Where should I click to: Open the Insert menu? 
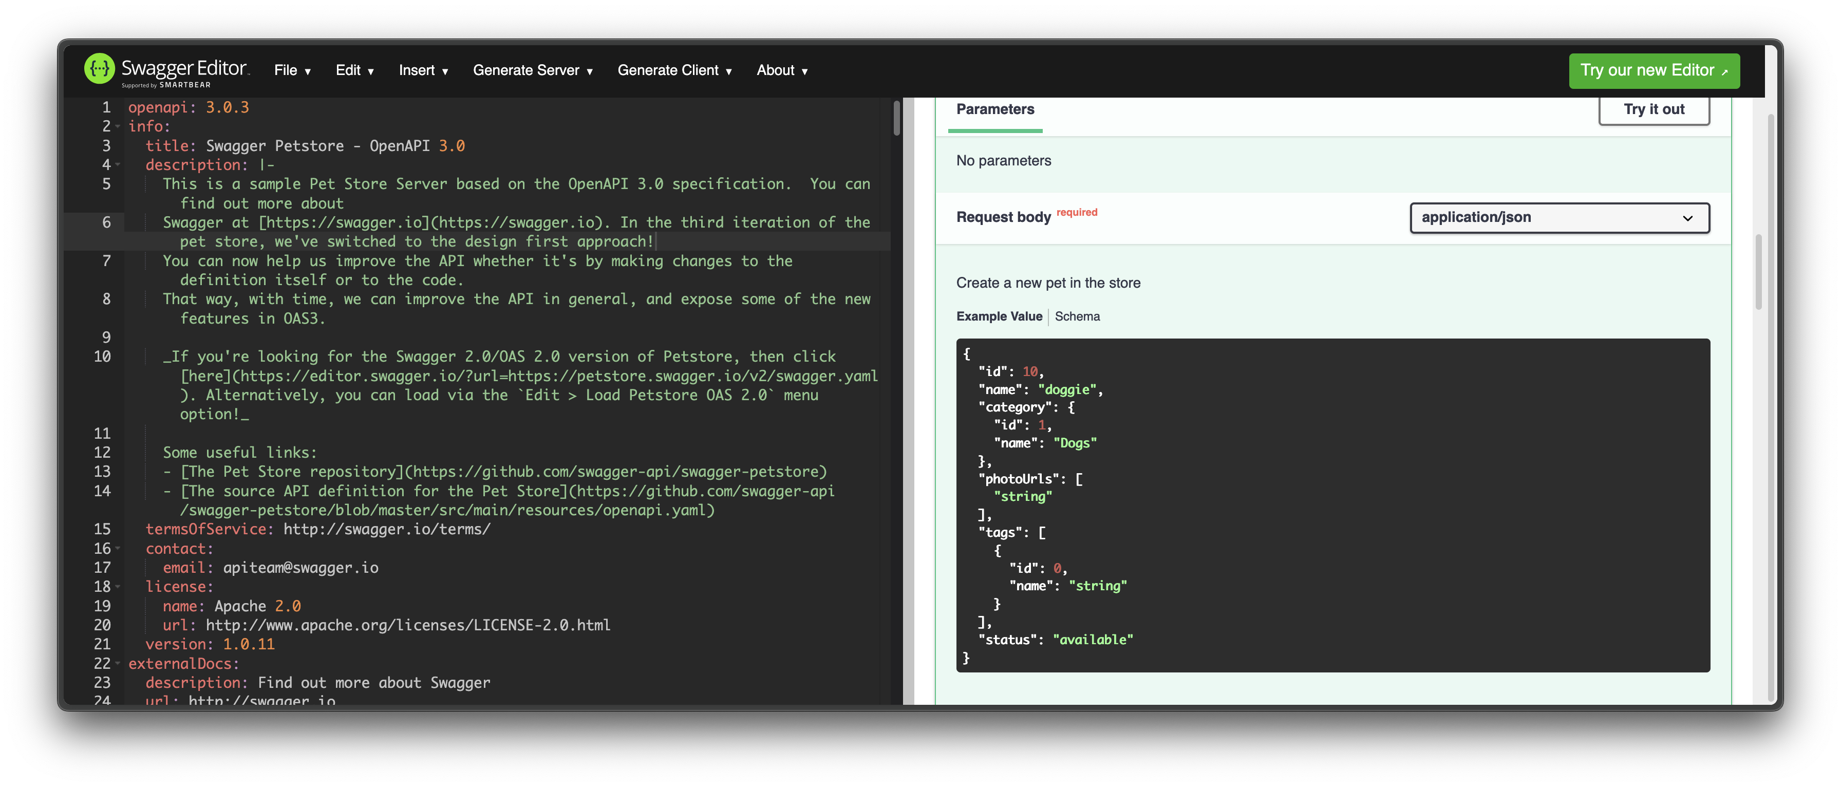click(x=423, y=70)
